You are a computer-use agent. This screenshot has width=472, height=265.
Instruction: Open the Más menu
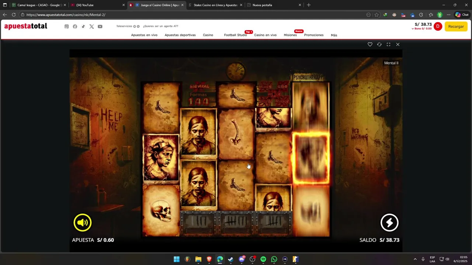[x=334, y=35]
